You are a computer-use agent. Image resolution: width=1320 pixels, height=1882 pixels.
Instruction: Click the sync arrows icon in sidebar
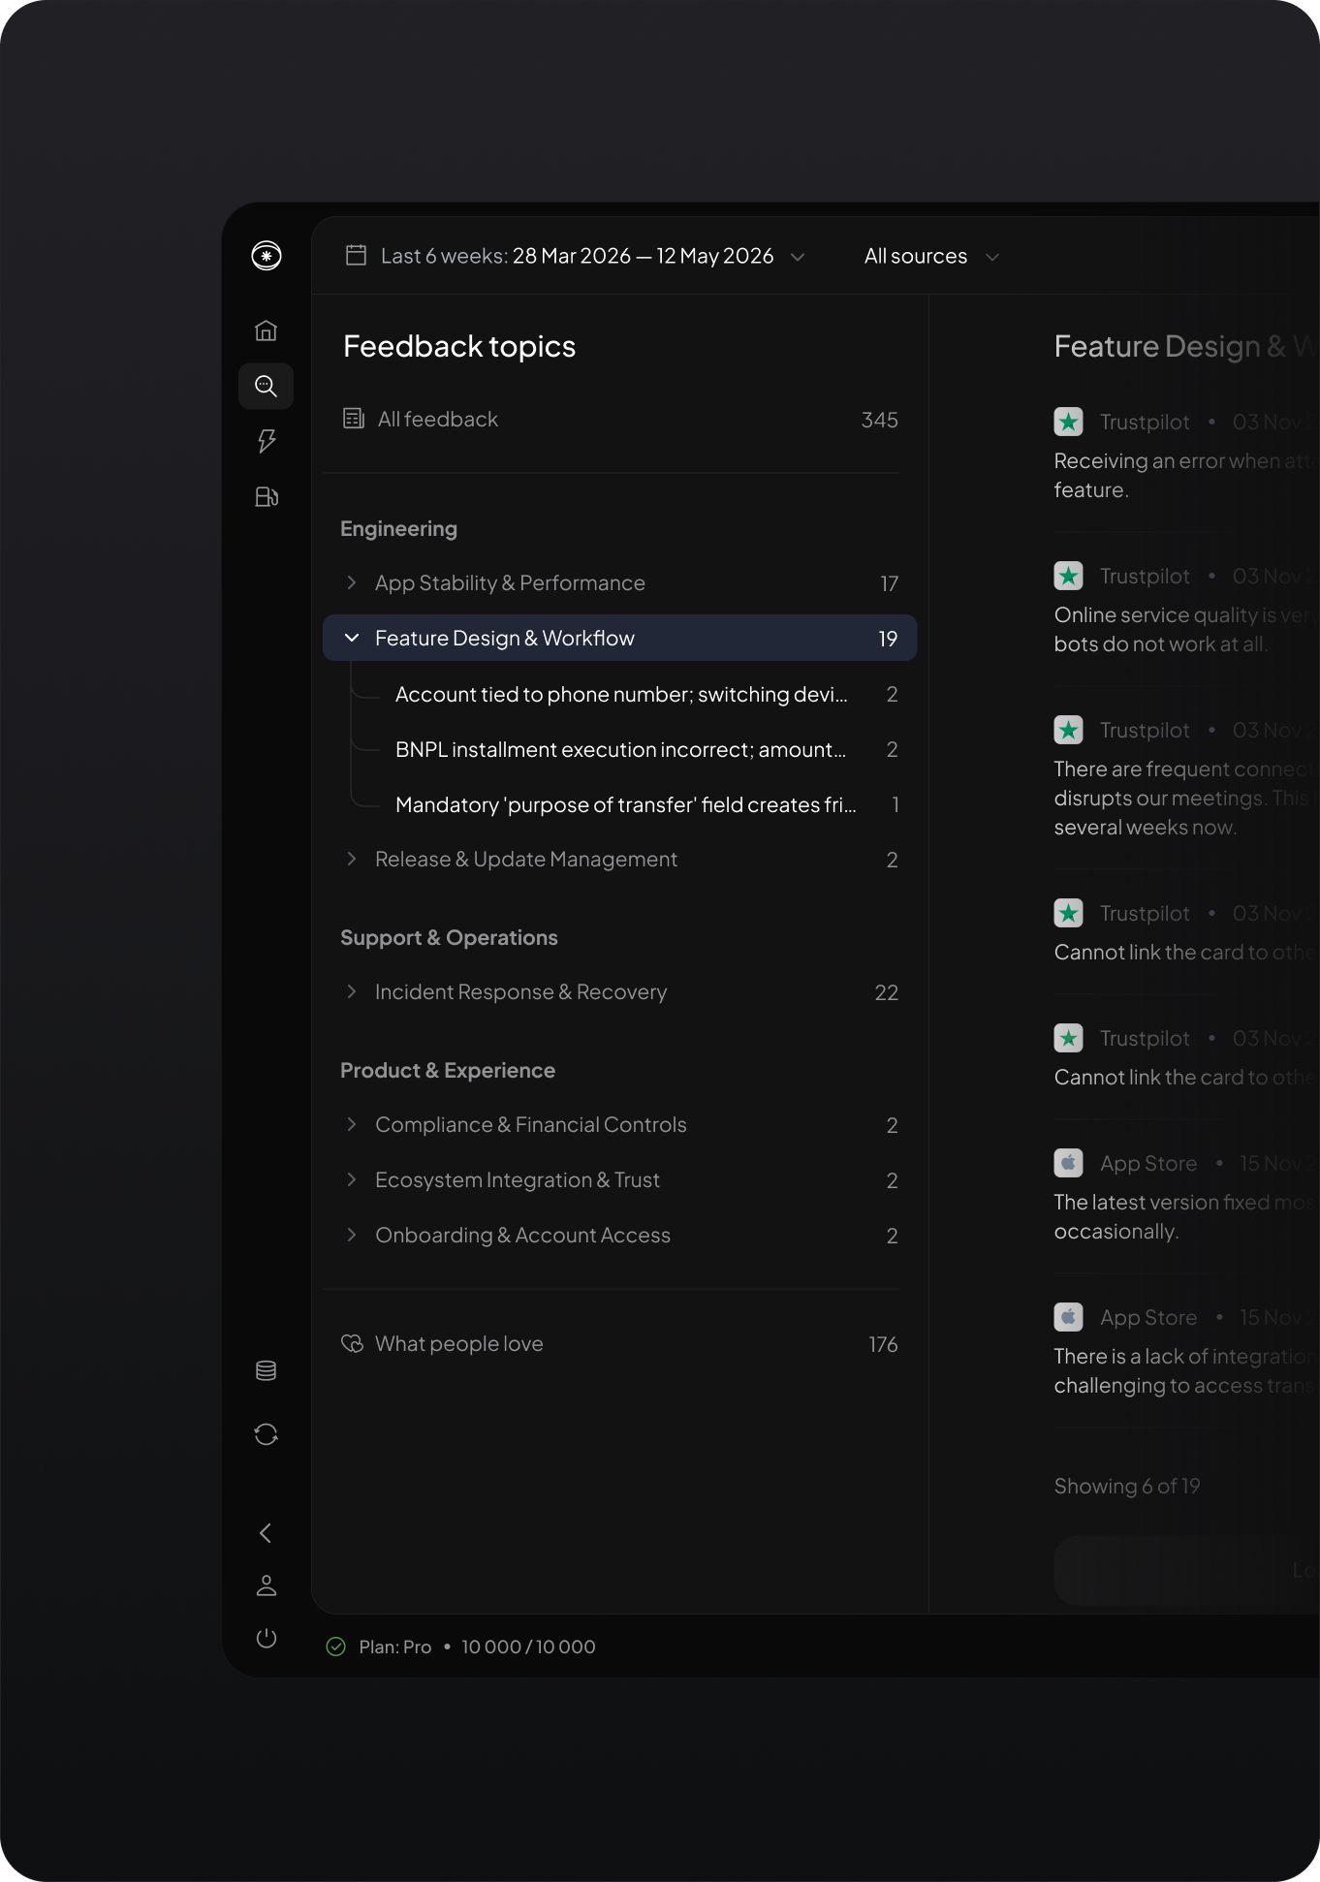click(267, 1434)
